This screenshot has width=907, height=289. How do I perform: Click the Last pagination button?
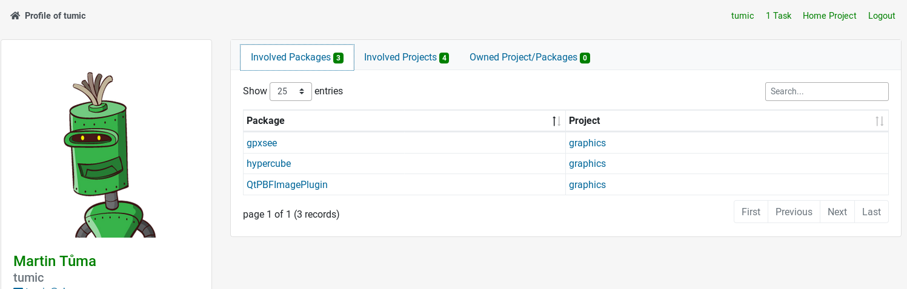click(x=871, y=212)
